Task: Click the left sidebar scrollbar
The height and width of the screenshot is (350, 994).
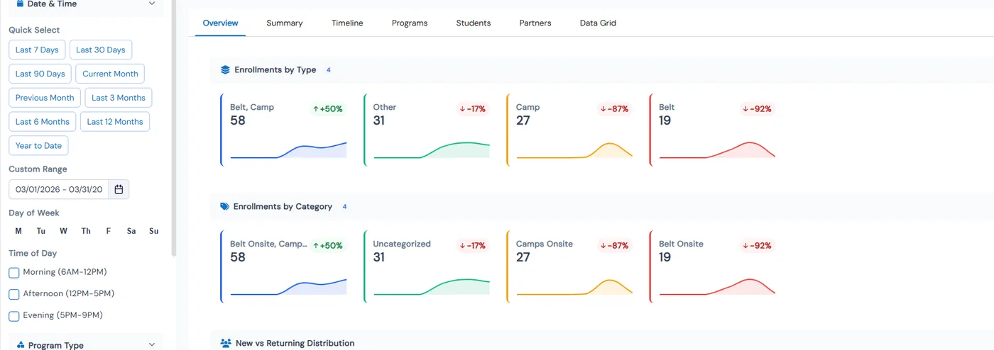Action: [174, 128]
